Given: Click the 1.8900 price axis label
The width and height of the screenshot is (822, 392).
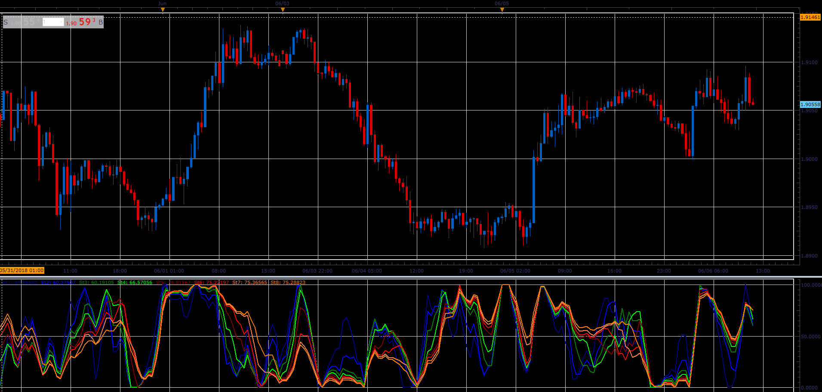Looking at the screenshot, I should click(x=809, y=256).
